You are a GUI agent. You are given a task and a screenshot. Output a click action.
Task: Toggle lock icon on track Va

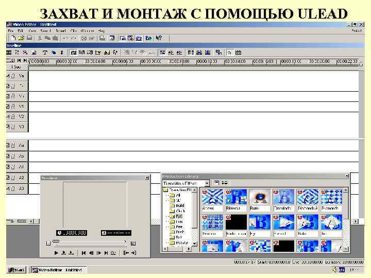pos(13,76)
